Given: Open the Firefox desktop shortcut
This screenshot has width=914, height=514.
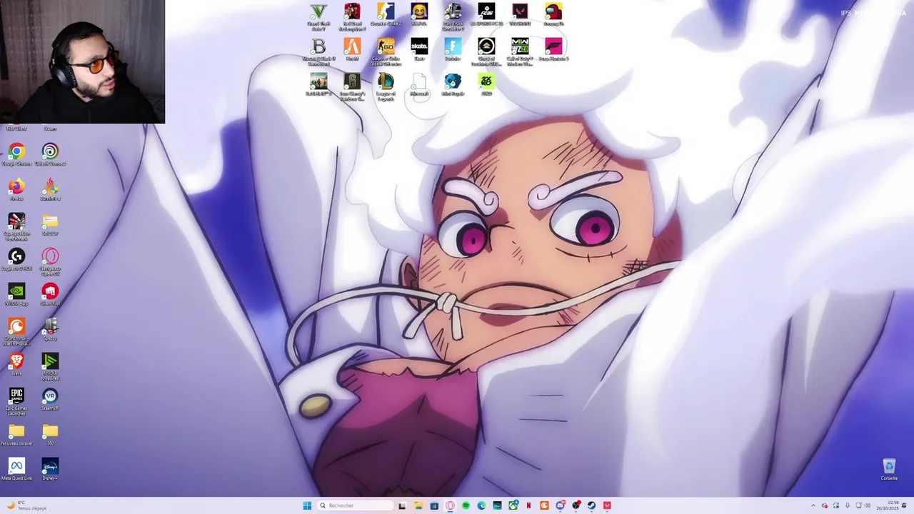Looking at the screenshot, I should click(16, 189).
